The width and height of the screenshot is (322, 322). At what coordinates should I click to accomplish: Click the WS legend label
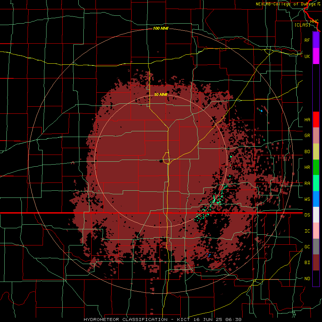coord(307,199)
